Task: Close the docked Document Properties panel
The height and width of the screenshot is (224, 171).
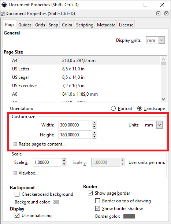Action: (166, 14)
